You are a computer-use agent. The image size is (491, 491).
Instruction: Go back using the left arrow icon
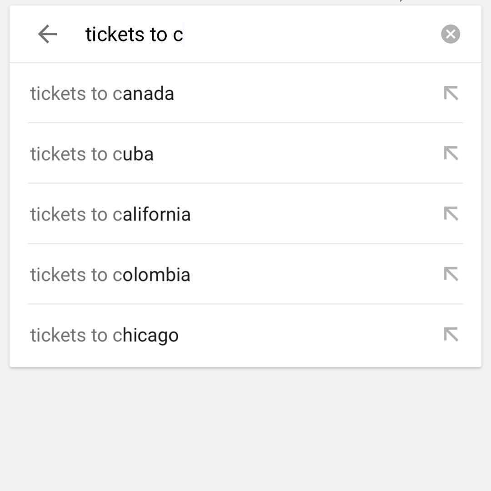tap(48, 34)
